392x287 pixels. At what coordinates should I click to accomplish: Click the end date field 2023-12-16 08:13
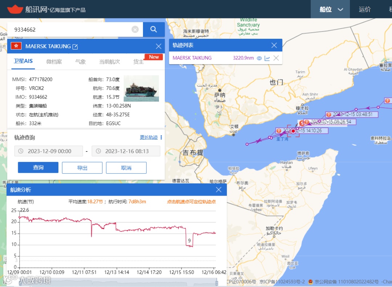tap(126, 151)
